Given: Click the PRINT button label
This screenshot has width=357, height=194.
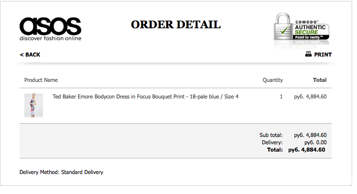Looking at the screenshot, I should [323, 55].
